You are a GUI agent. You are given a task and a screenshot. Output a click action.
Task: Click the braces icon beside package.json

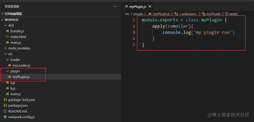tap(5, 106)
